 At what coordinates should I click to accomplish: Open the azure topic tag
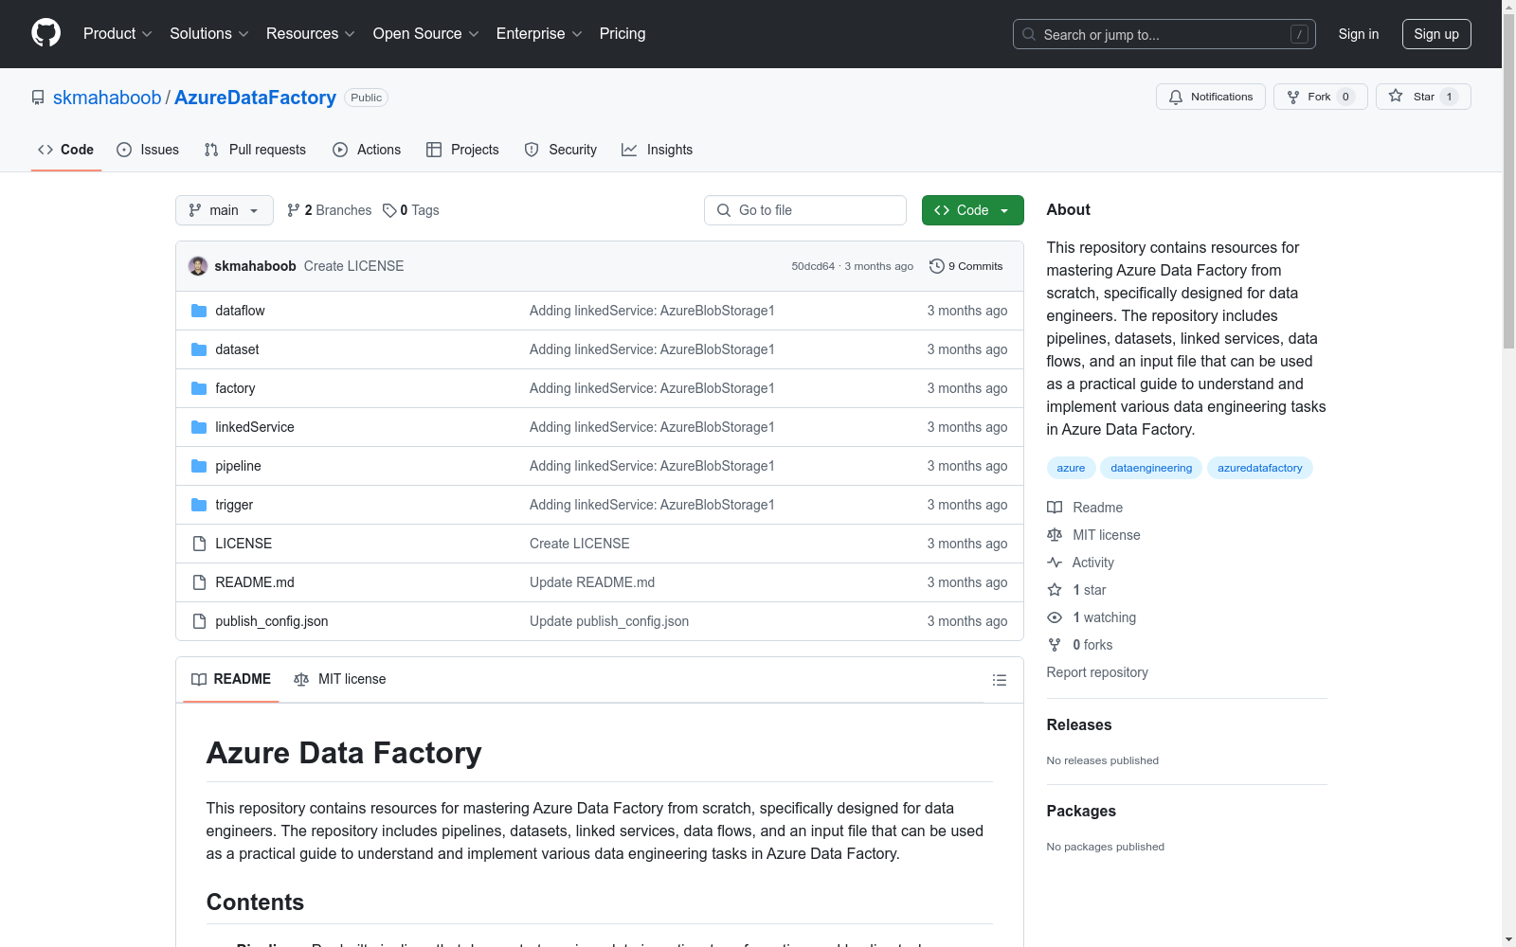click(1071, 468)
